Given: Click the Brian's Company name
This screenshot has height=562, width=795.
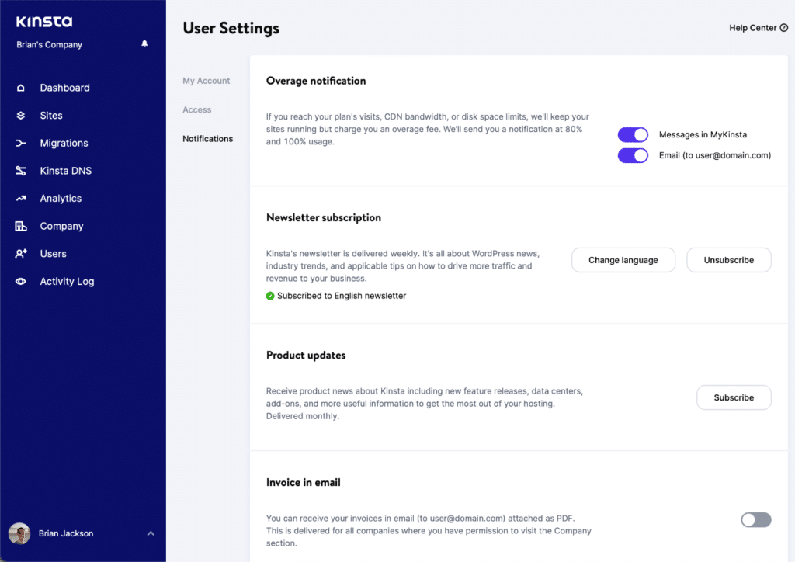Looking at the screenshot, I should (49, 44).
